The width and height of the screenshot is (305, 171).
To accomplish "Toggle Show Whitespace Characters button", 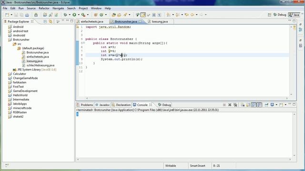I will [x=160, y=15].
